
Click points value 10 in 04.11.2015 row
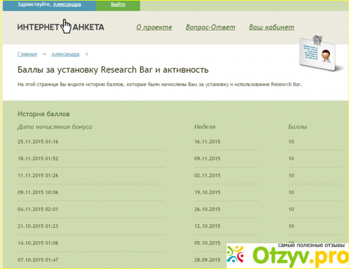pos(291,209)
